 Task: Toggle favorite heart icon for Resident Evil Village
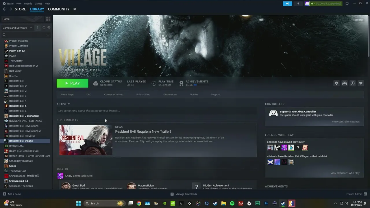coord(361,83)
